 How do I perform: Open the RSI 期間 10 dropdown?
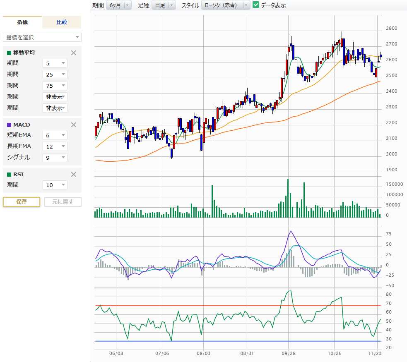pos(55,185)
